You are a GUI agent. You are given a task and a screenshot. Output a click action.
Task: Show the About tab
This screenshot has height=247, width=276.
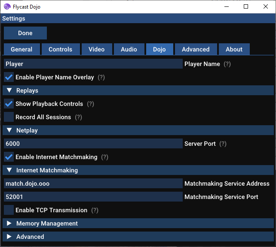234,49
